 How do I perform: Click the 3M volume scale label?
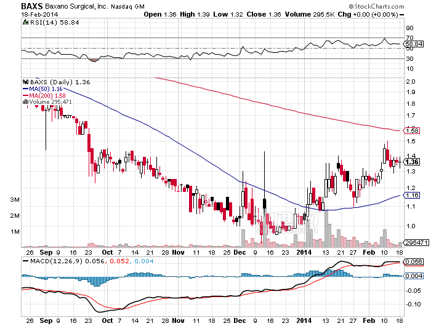pos(15,200)
